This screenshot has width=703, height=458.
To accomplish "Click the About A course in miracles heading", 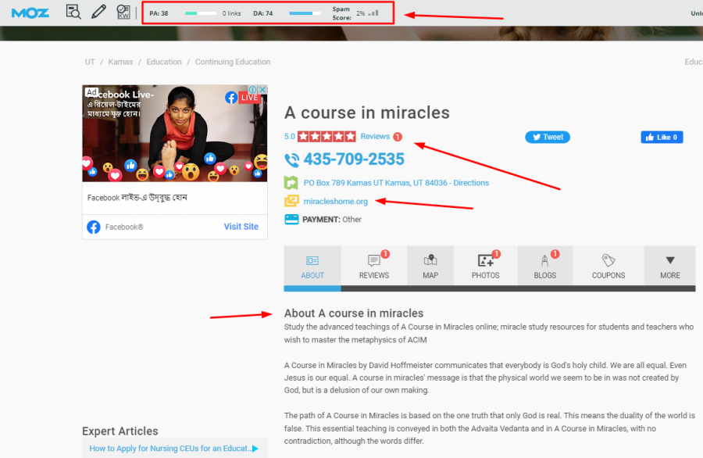I will click(x=354, y=313).
